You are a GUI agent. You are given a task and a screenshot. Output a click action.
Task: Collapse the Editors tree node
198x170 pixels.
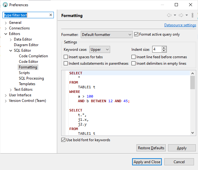click(x=6, y=34)
